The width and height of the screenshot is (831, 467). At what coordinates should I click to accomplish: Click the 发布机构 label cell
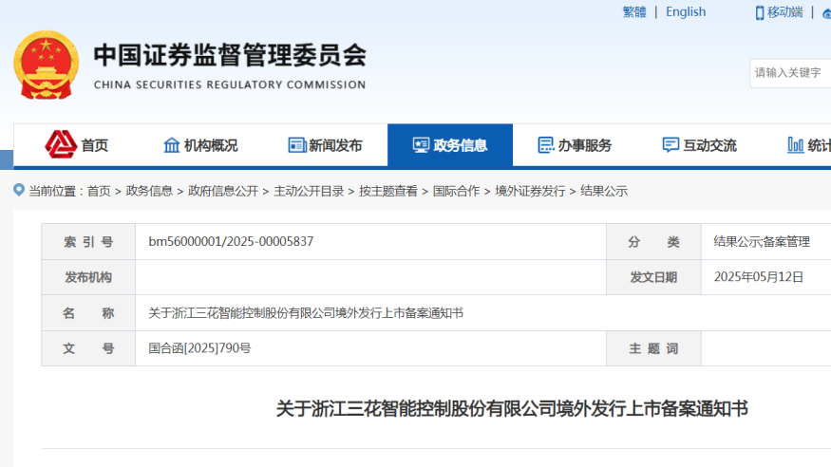pos(88,277)
